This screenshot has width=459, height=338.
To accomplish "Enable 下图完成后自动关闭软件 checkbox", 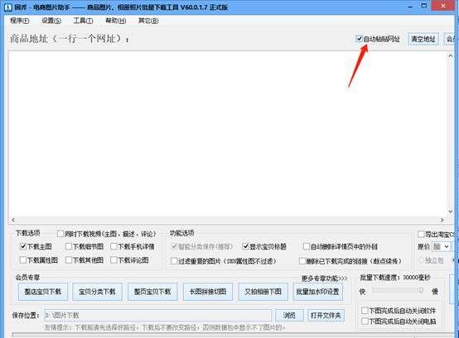I will click(x=365, y=311).
